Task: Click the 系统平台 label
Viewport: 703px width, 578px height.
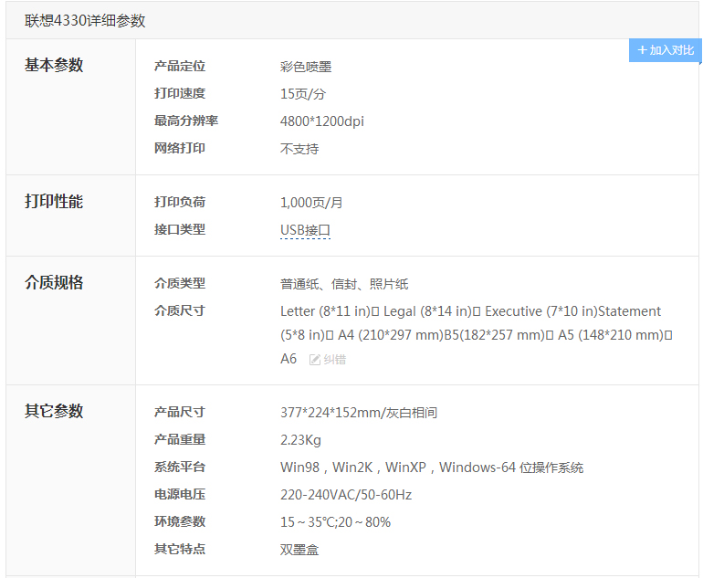Action: pos(180,467)
